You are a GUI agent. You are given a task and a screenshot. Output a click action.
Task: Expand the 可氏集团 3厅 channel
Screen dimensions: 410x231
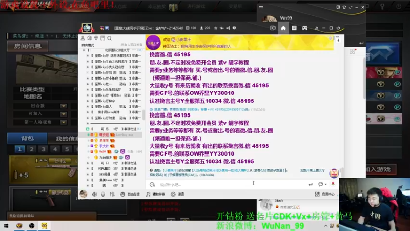pos(87,169)
